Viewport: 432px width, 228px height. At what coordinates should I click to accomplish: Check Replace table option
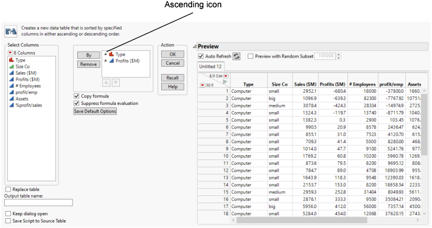click(9, 189)
